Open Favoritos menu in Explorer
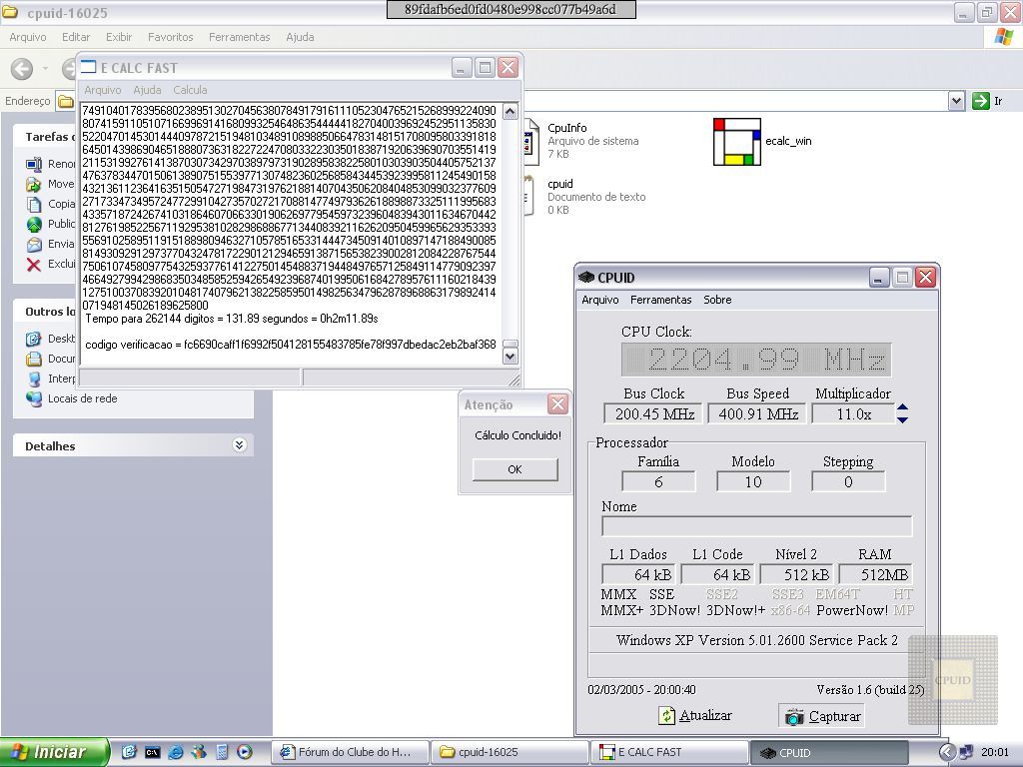 [x=170, y=37]
